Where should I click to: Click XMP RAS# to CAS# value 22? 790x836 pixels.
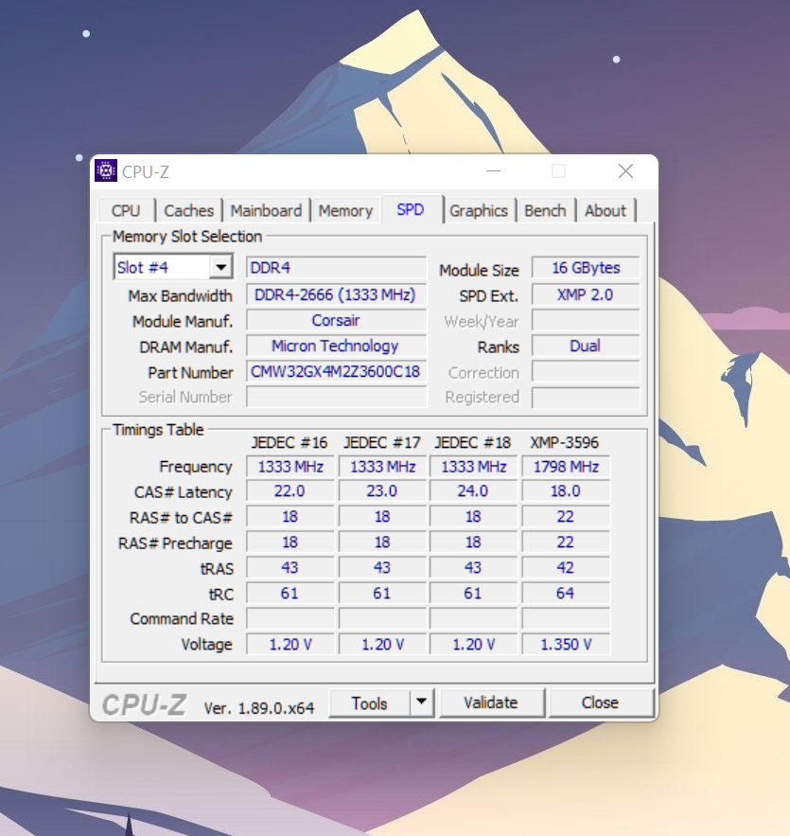pyautogui.click(x=566, y=517)
